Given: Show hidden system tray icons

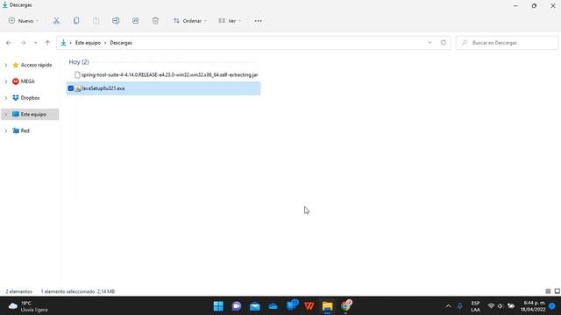Looking at the screenshot, I should point(448,306).
